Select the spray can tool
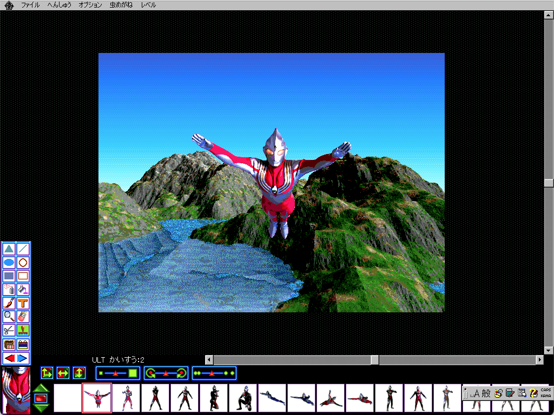This screenshot has height=415, width=554. pos(9,290)
